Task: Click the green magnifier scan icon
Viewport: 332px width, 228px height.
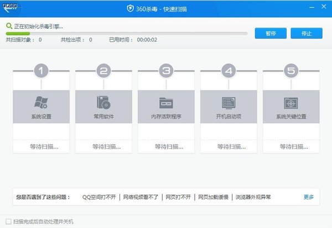Action: [9, 26]
